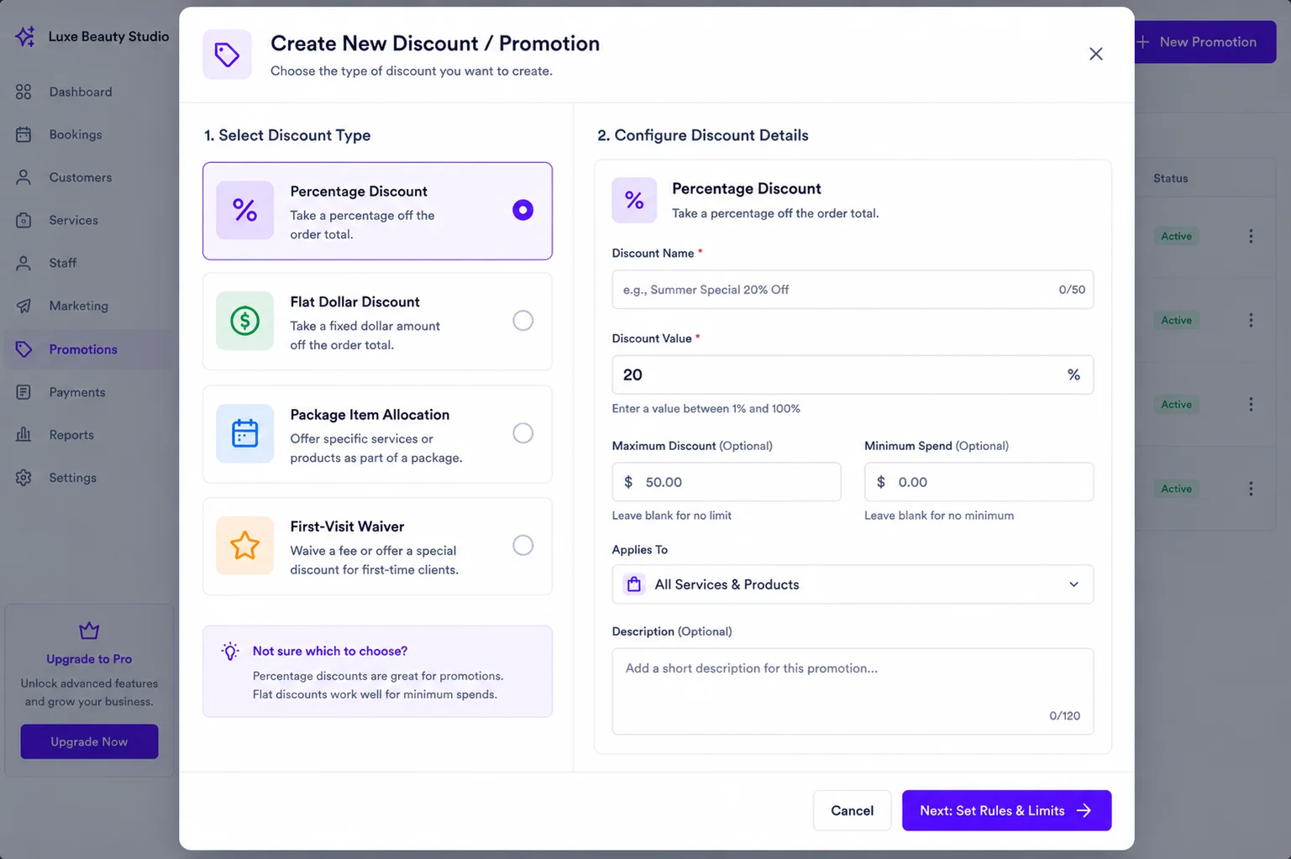Image resolution: width=1291 pixels, height=859 pixels.
Task: Click the star icon on First-Visit Waiver card
Action: (x=244, y=546)
